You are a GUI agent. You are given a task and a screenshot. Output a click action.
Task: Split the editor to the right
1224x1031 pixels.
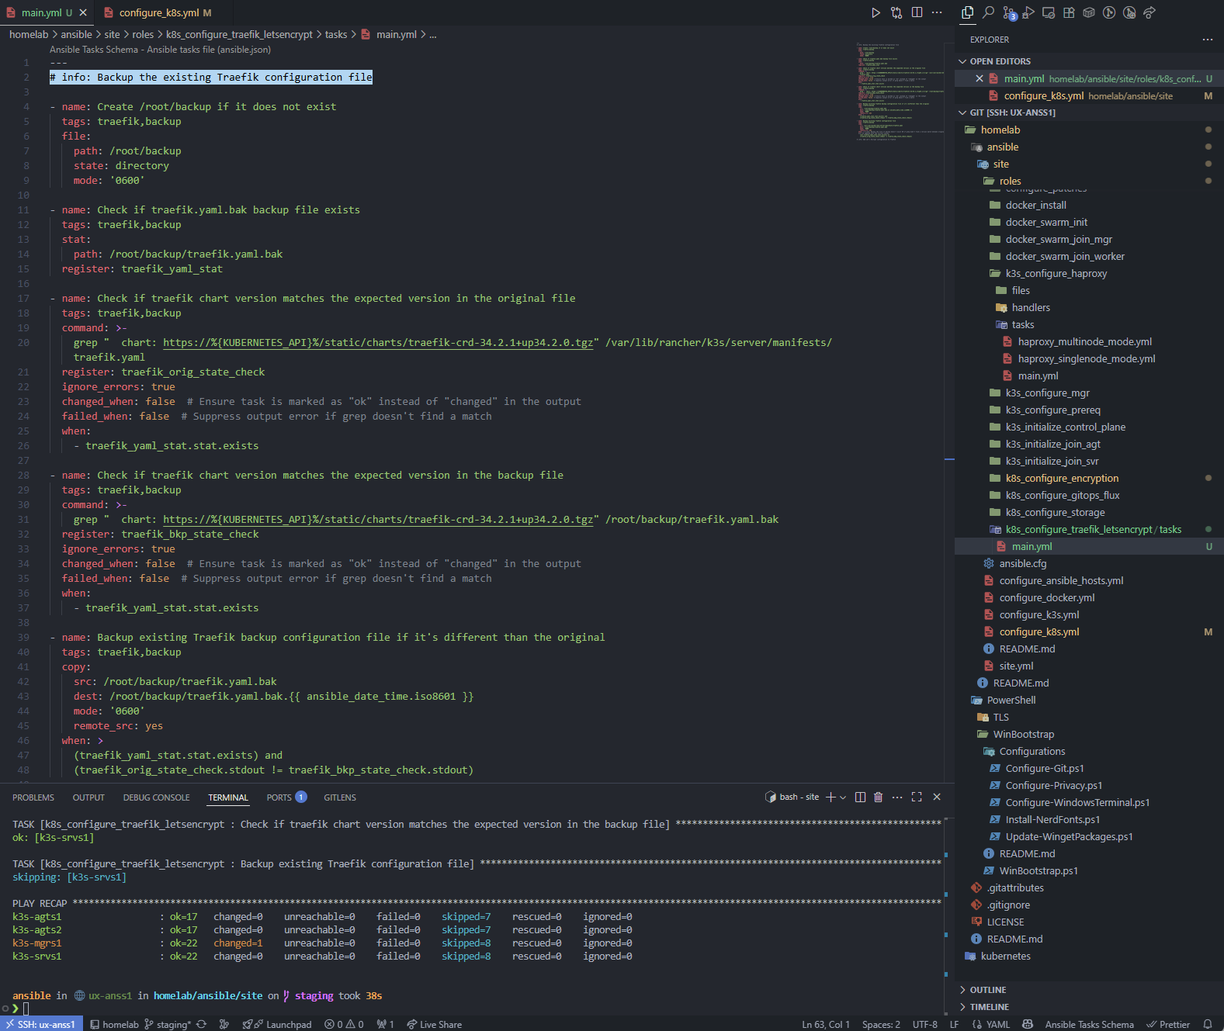pyautogui.click(x=917, y=12)
